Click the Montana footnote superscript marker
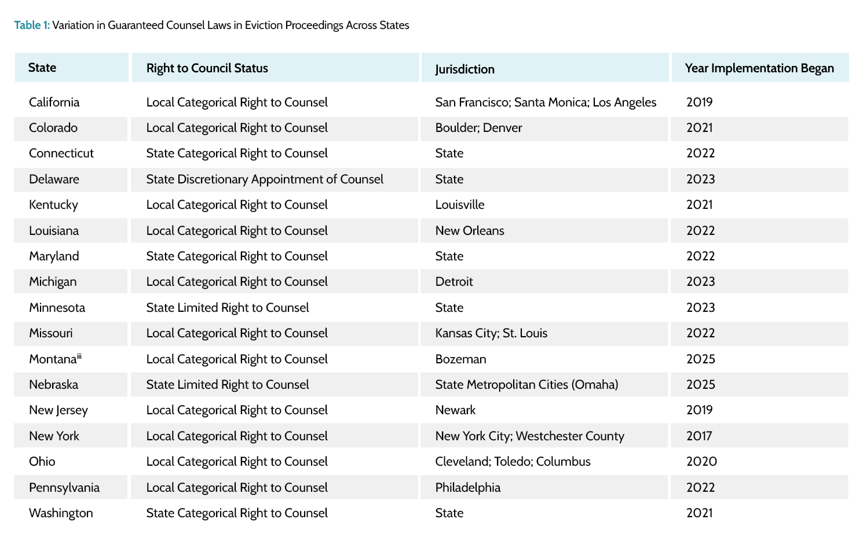 click(x=79, y=356)
